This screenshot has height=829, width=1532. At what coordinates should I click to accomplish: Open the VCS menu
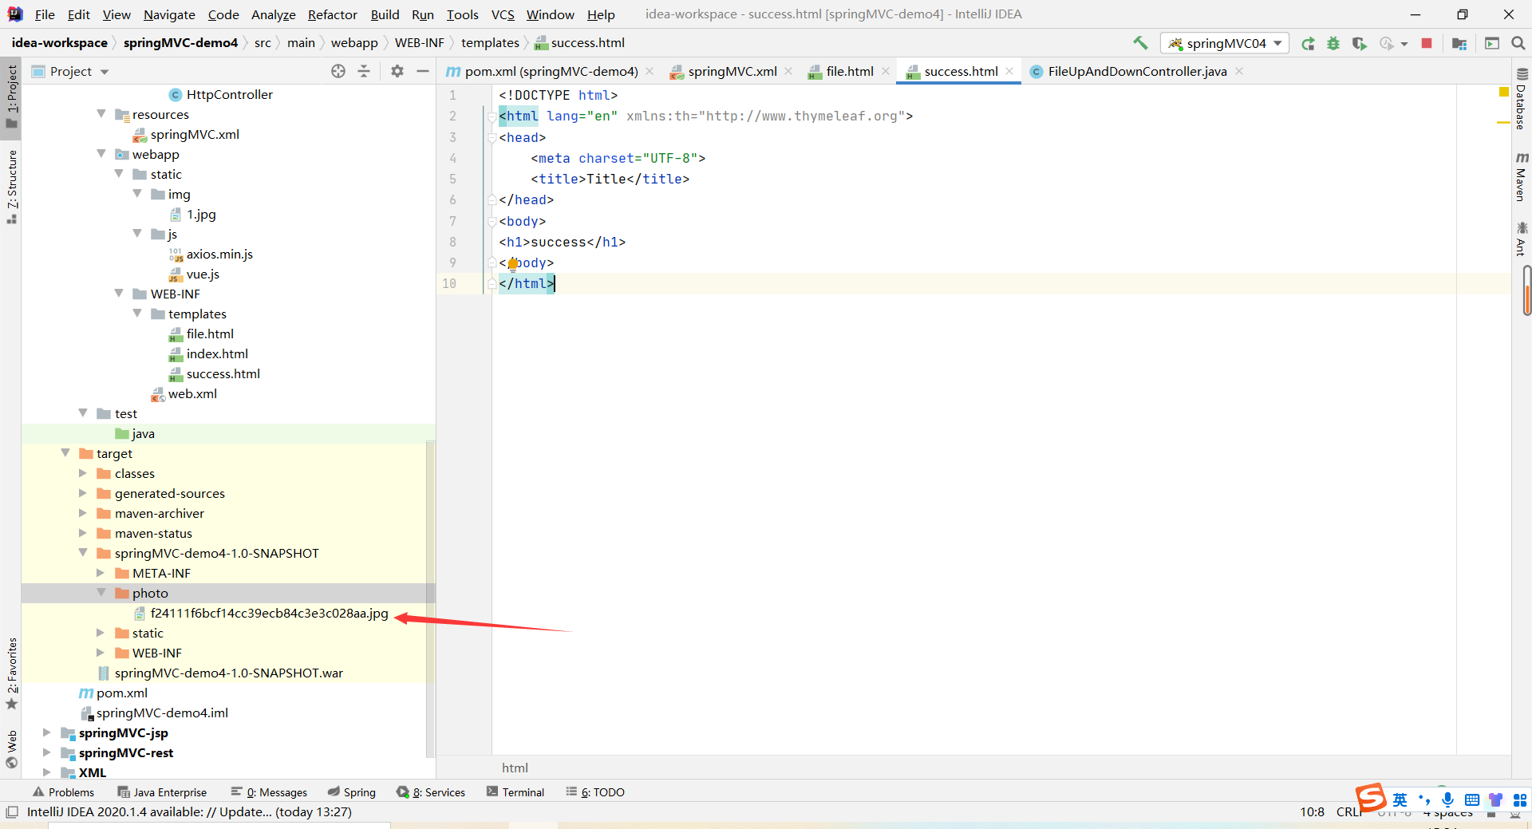tap(503, 14)
